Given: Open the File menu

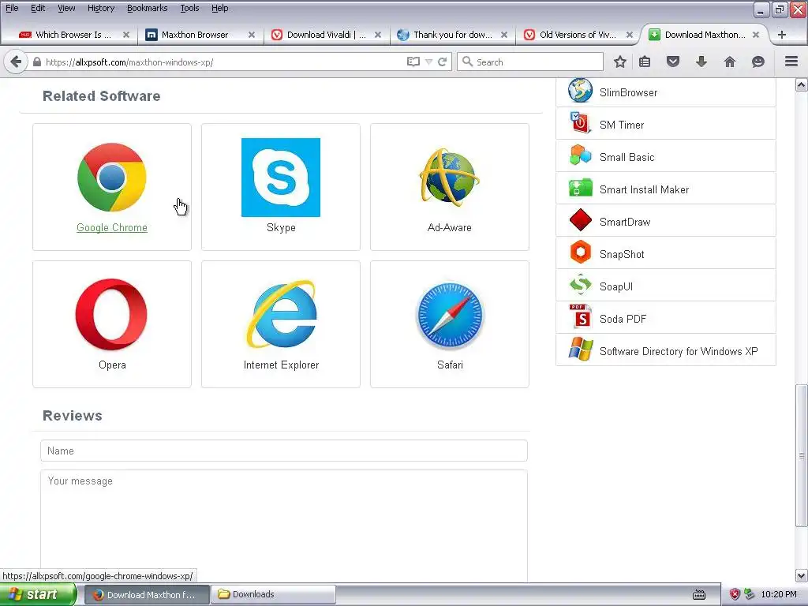Looking at the screenshot, I should 12,8.
